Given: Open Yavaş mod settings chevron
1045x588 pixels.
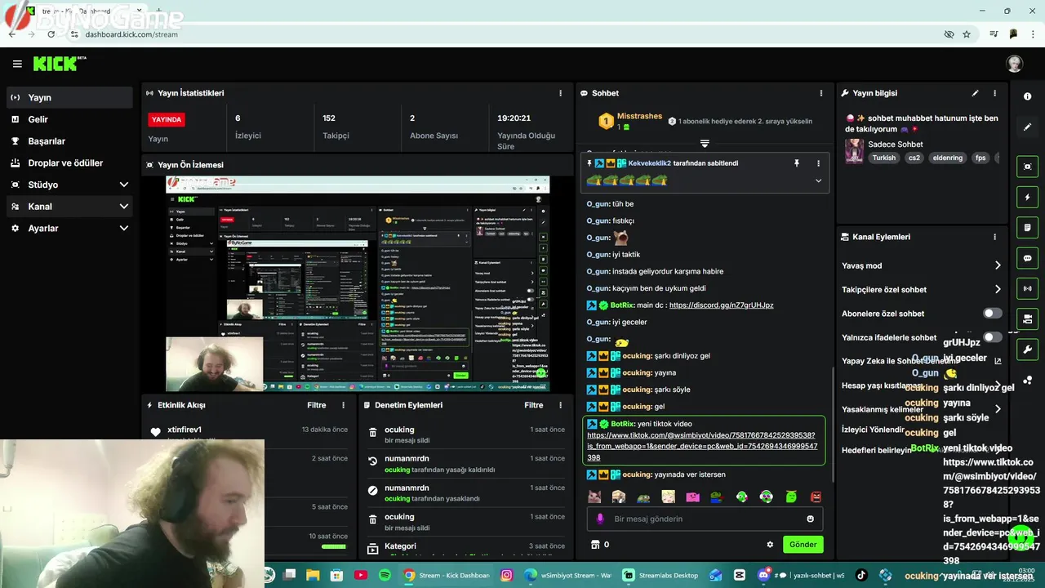Looking at the screenshot, I should point(997,265).
